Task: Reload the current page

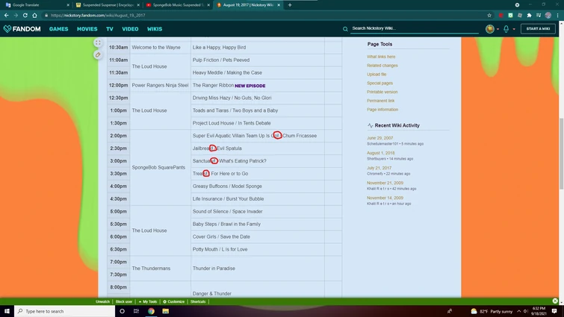Action: tap(25, 16)
